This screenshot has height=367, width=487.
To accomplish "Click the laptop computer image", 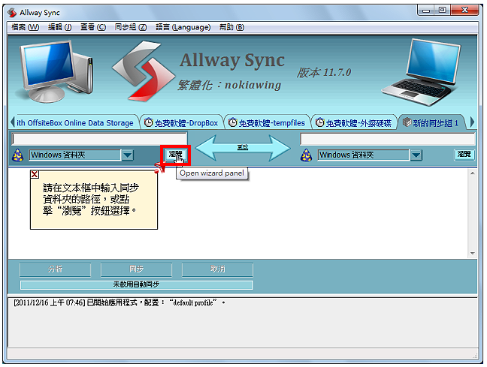I will point(421,72).
